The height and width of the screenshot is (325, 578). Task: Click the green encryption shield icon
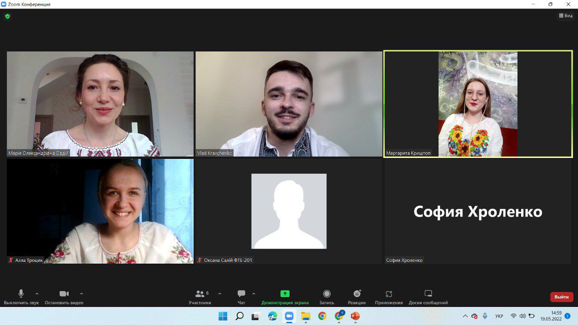click(x=7, y=16)
